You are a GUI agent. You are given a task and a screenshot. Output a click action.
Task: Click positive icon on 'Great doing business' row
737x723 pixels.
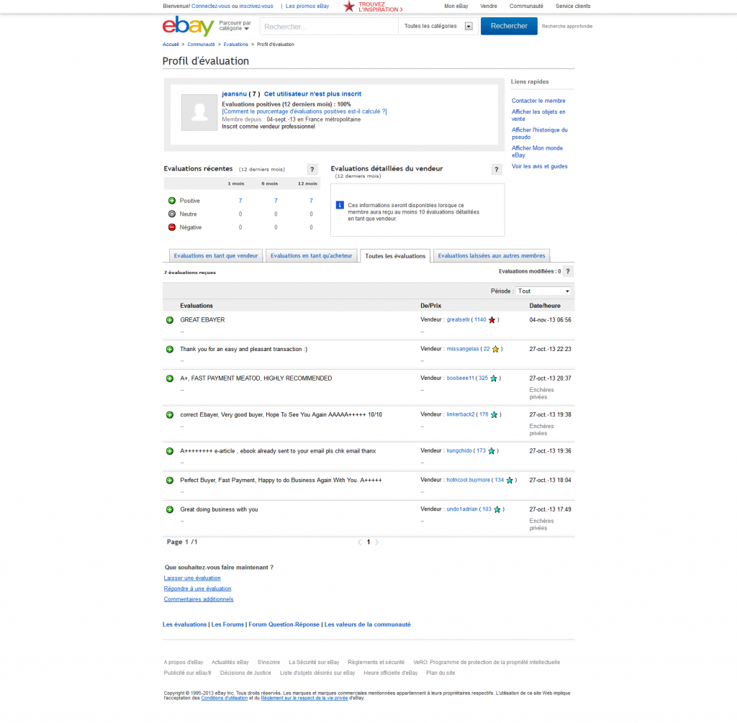[x=170, y=509]
